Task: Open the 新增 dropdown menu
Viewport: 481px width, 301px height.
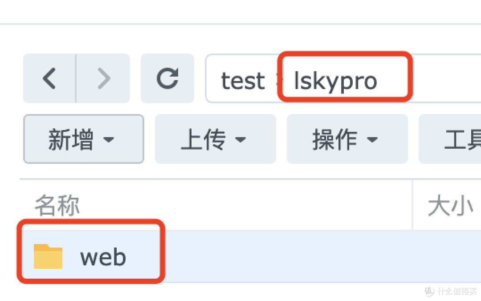Action: tap(83, 139)
